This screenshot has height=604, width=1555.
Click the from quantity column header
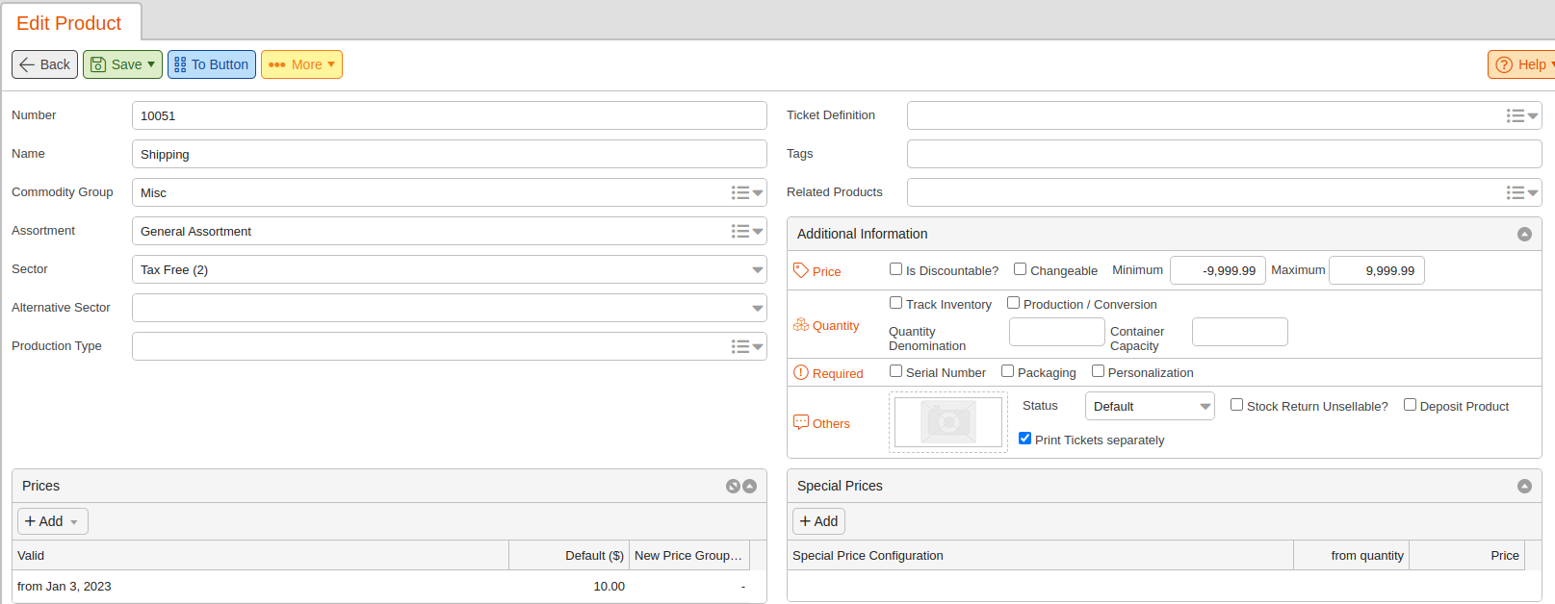pos(1351,555)
